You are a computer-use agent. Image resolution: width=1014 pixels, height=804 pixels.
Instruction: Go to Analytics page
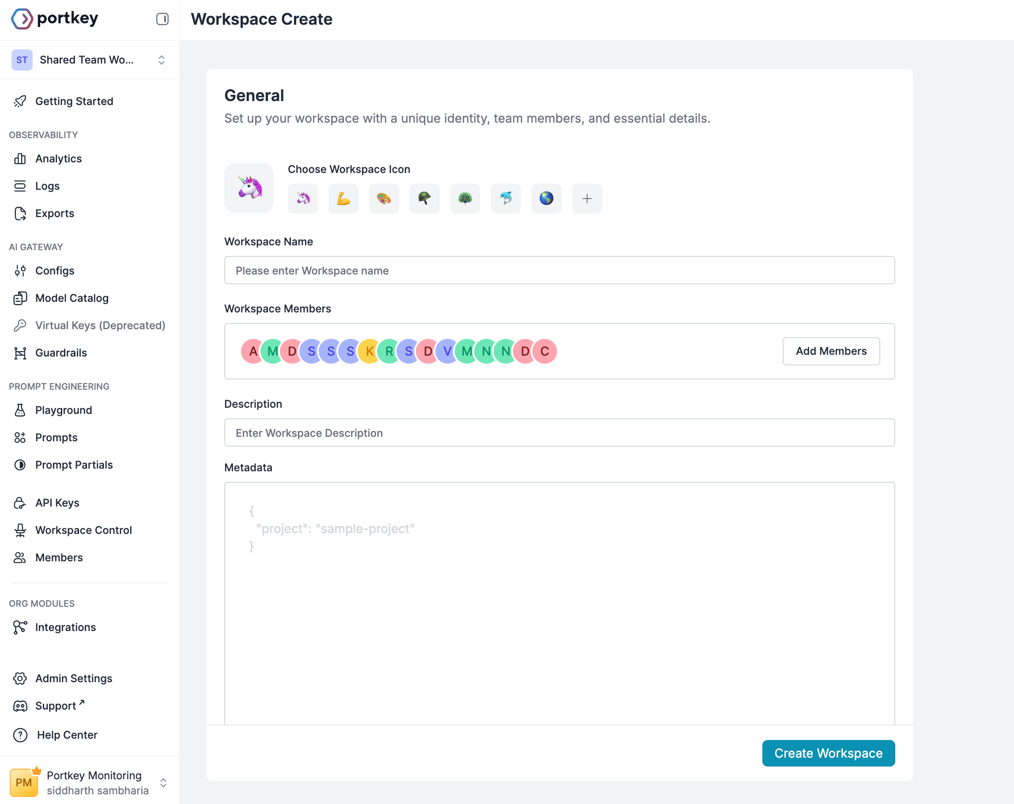(x=58, y=158)
